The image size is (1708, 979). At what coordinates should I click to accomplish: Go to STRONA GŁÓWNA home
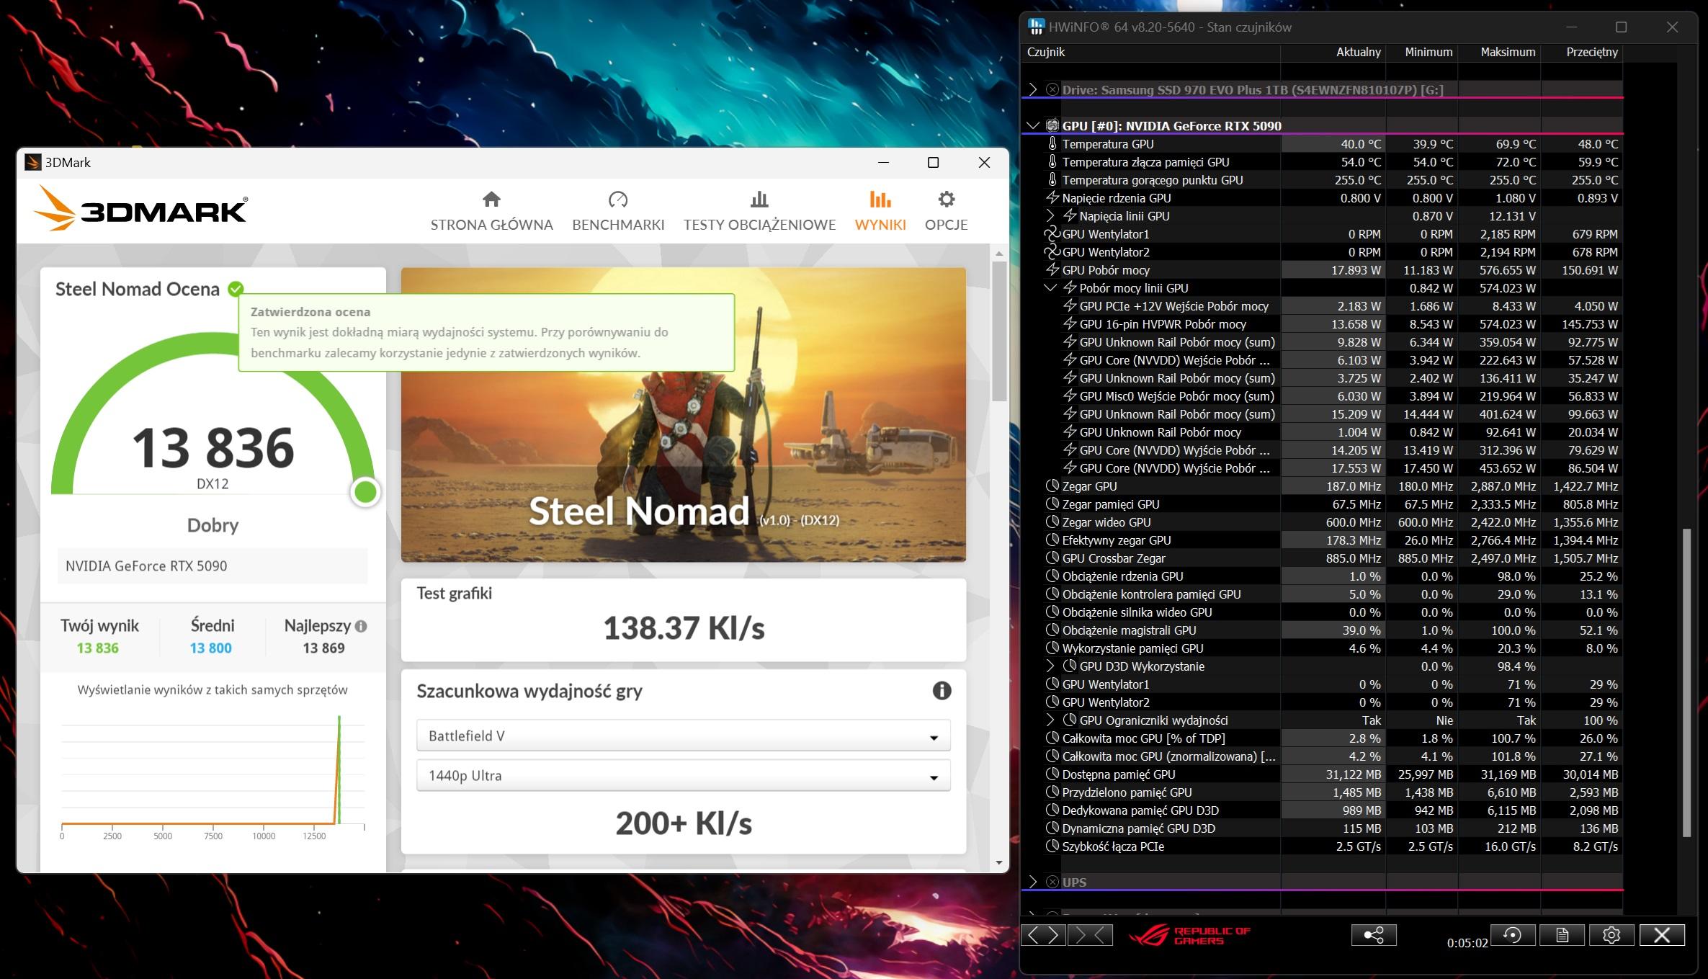point(491,211)
